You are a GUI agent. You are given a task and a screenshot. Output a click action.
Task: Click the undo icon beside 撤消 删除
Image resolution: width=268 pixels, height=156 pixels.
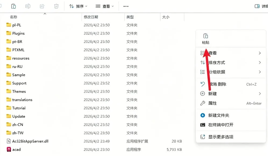coord(202,84)
